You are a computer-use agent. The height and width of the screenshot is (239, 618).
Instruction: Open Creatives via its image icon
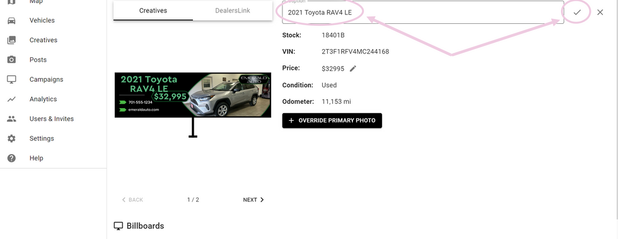coord(11,40)
